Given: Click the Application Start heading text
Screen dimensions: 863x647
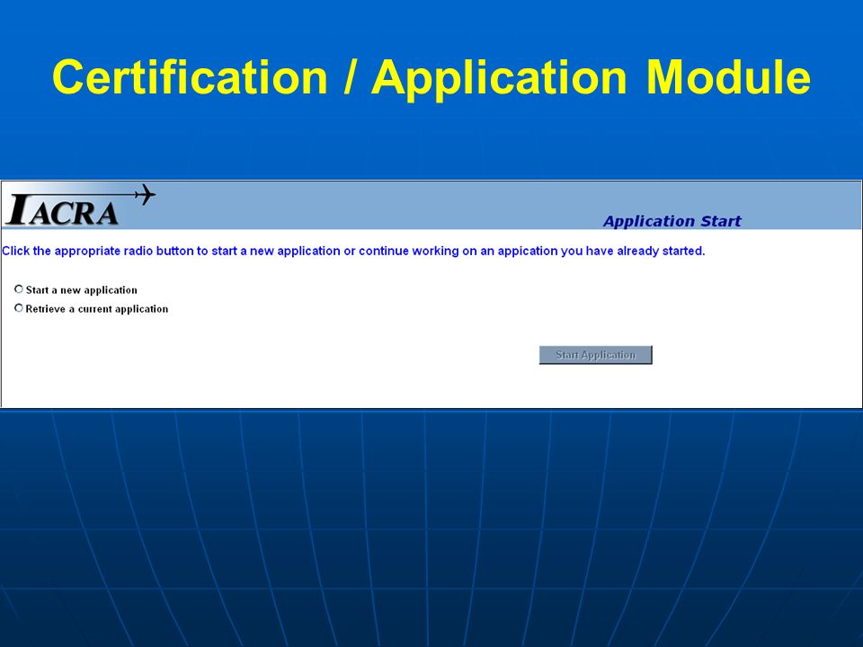Looking at the screenshot, I should [x=672, y=221].
